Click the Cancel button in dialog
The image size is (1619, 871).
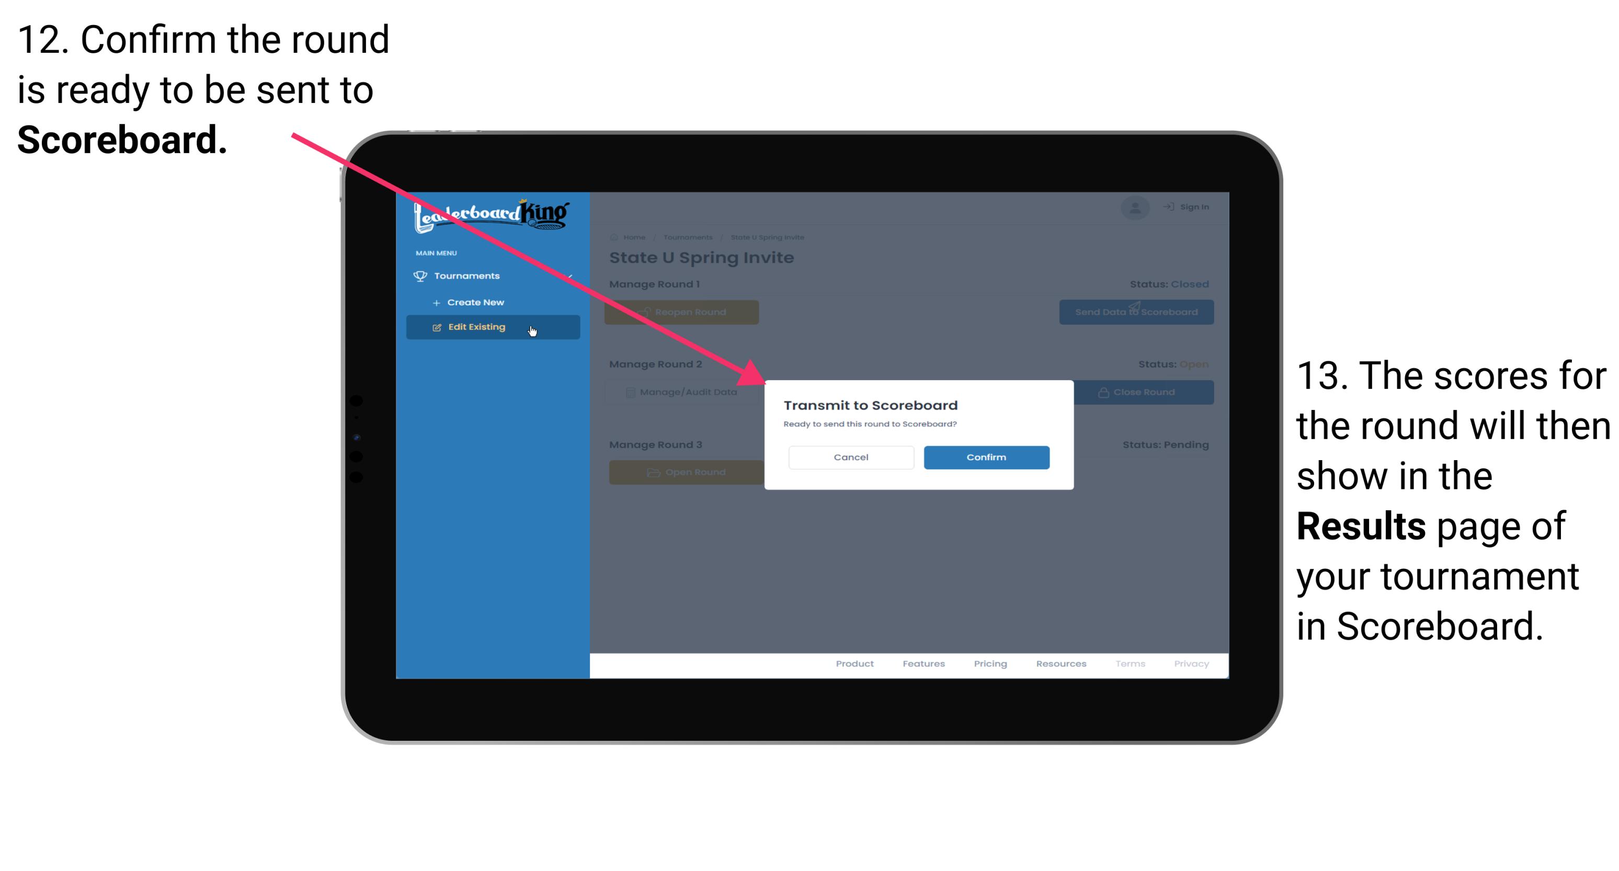pos(850,457)
